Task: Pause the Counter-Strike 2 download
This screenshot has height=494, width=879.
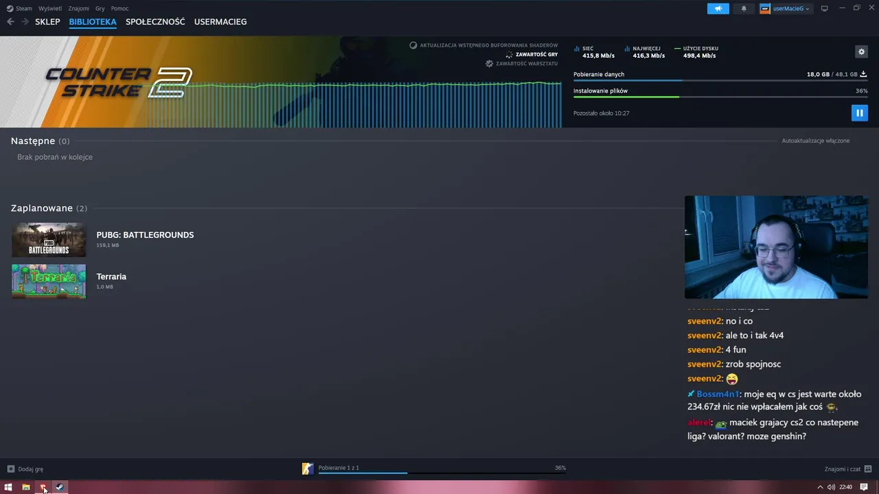Action: click(859, 113)
